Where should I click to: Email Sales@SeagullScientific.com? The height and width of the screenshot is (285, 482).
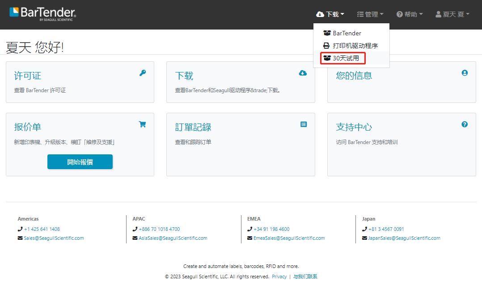[54, 238]
